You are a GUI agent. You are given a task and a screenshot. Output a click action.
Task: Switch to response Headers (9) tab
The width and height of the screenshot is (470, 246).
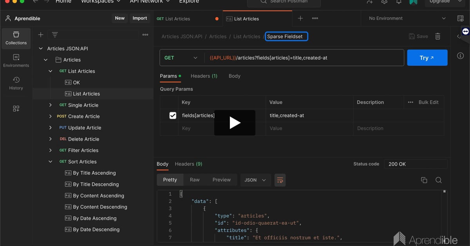(188, 164)
